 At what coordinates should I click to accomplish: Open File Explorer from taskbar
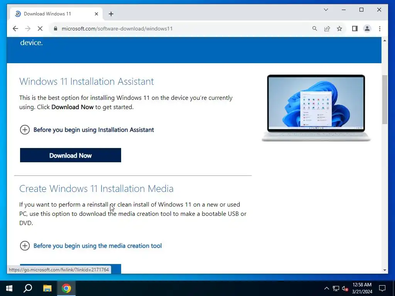(47, 288)
